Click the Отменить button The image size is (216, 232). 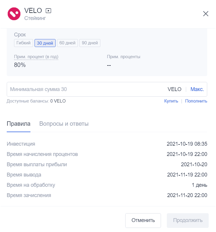(x=143, y=220)
